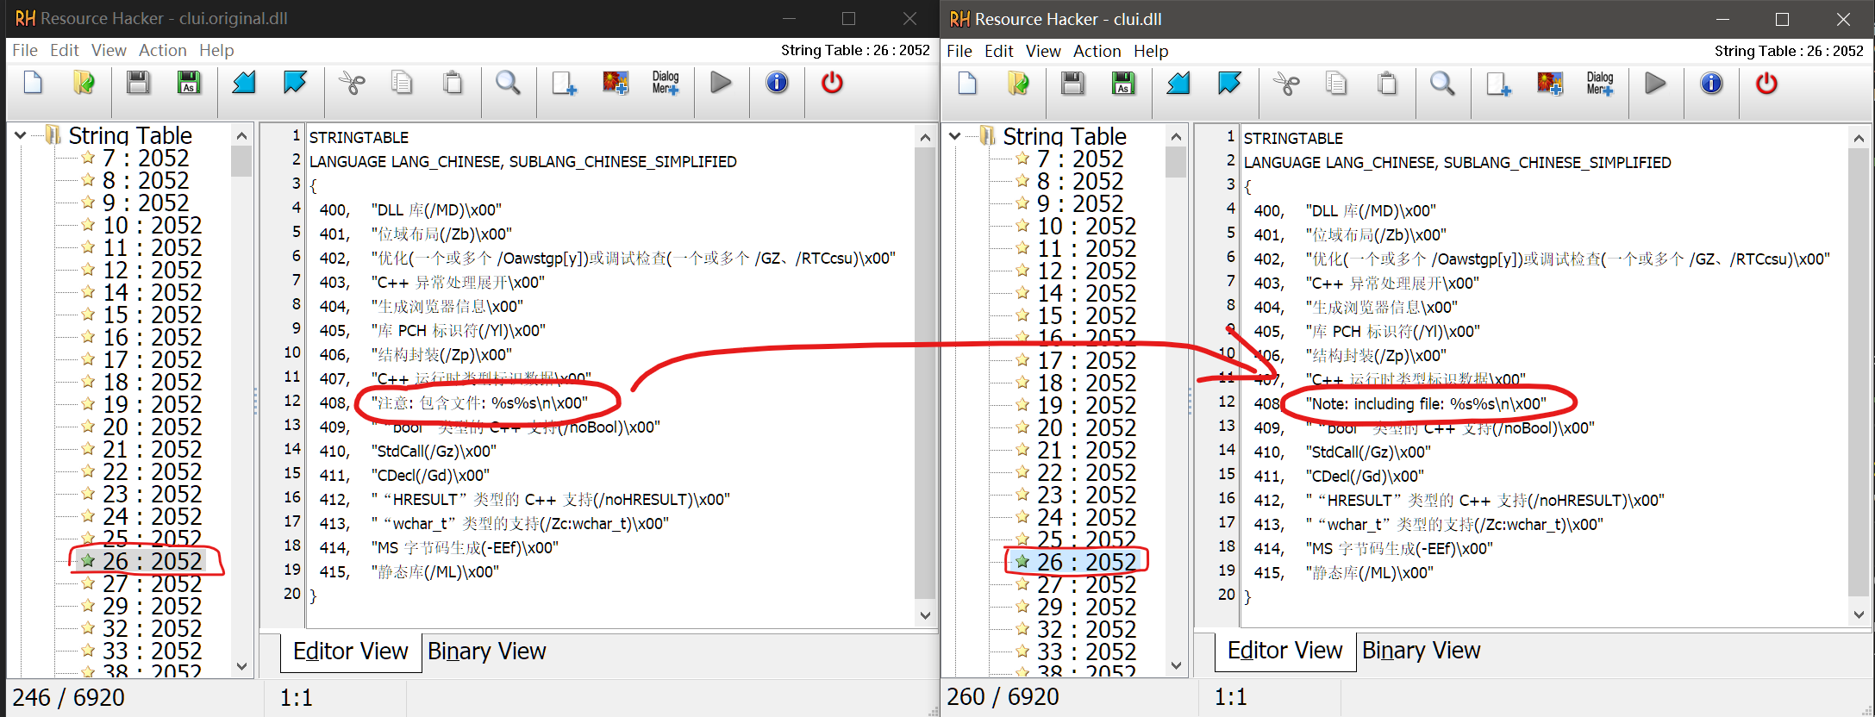Maximize the clui.original.dll window

click(848, 18)
